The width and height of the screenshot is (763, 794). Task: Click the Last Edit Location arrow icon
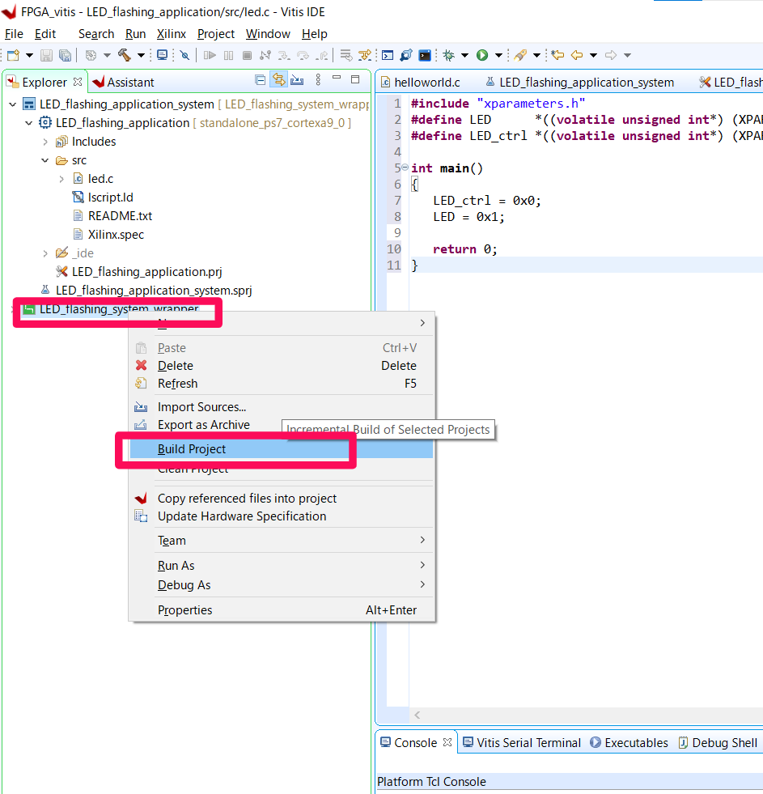coord(558,55)
